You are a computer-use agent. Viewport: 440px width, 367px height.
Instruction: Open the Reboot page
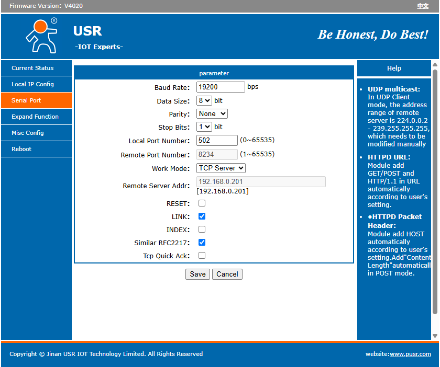coord(36,150)
